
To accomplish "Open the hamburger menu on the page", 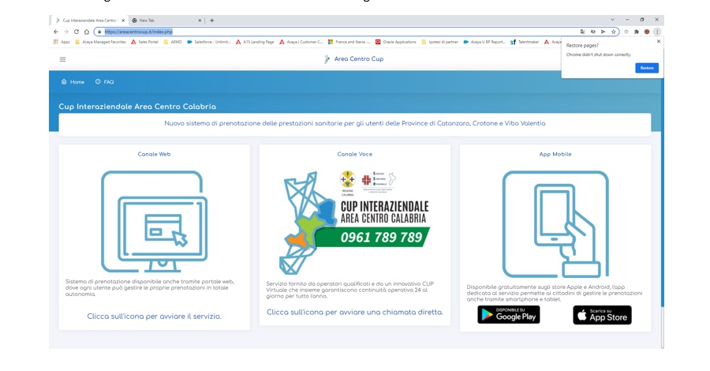I will click(x=62, y=59).
